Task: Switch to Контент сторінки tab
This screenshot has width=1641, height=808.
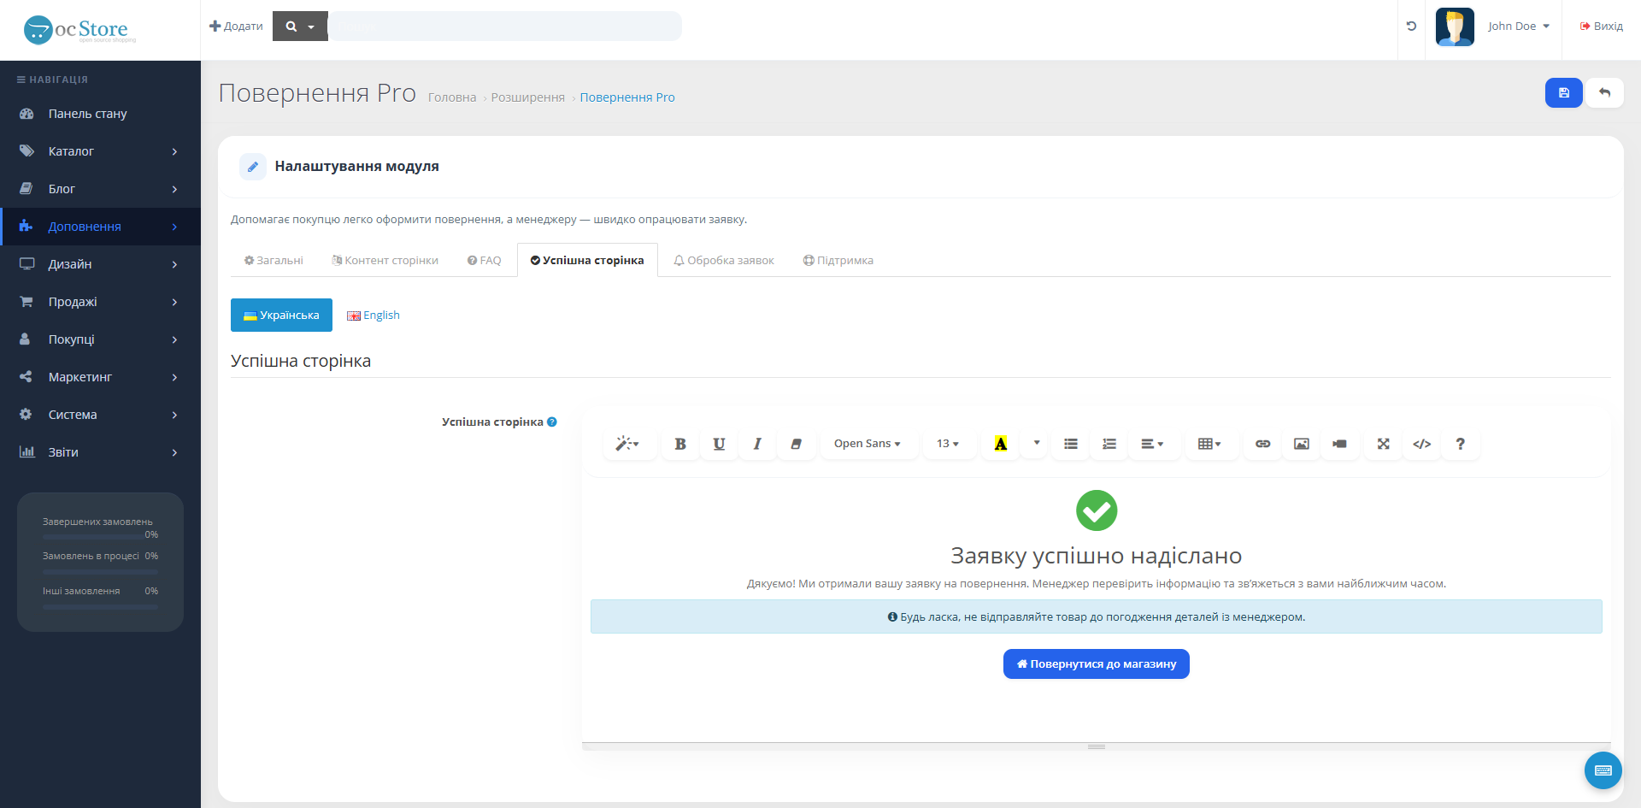Action: [385, 261]
